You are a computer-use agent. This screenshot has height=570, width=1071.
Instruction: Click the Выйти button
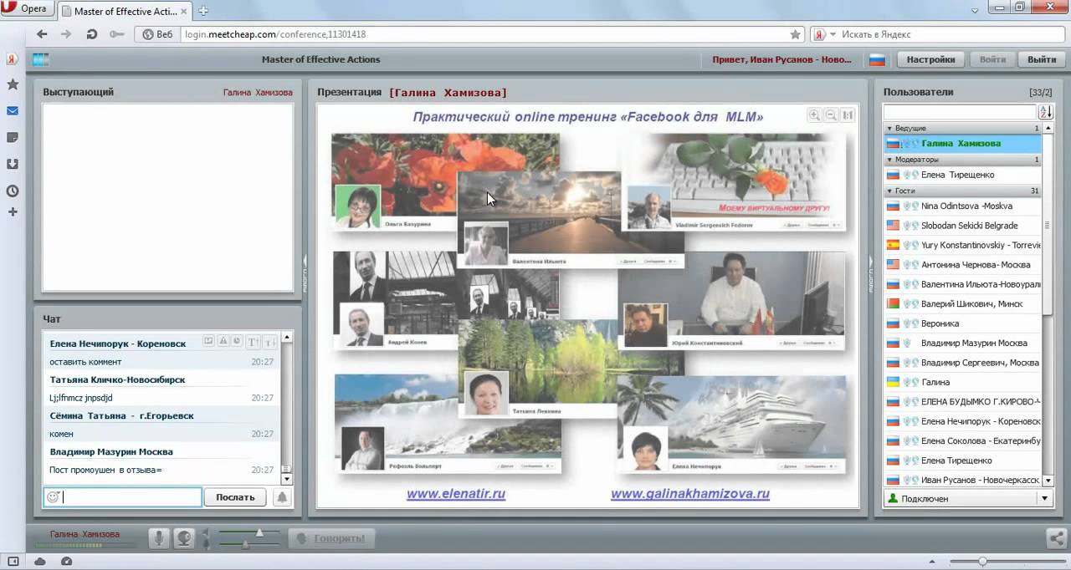(x=1041, y=59)
